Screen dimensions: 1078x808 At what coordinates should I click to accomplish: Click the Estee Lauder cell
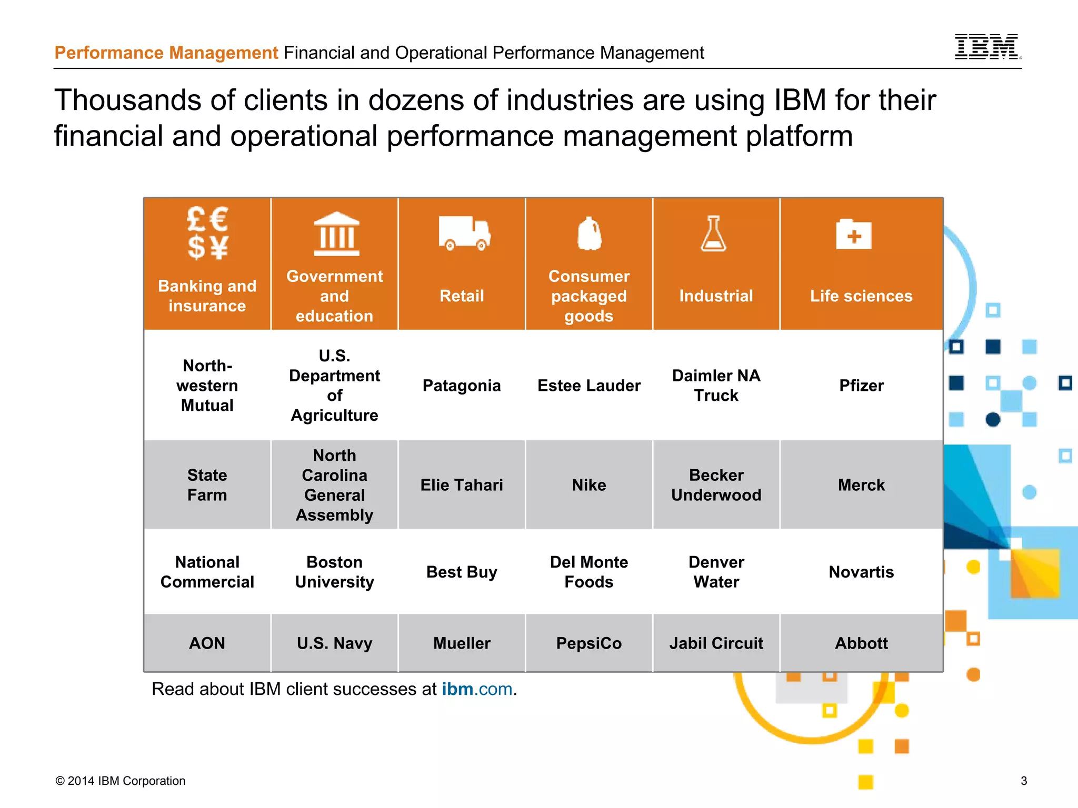tap(589, 385)
